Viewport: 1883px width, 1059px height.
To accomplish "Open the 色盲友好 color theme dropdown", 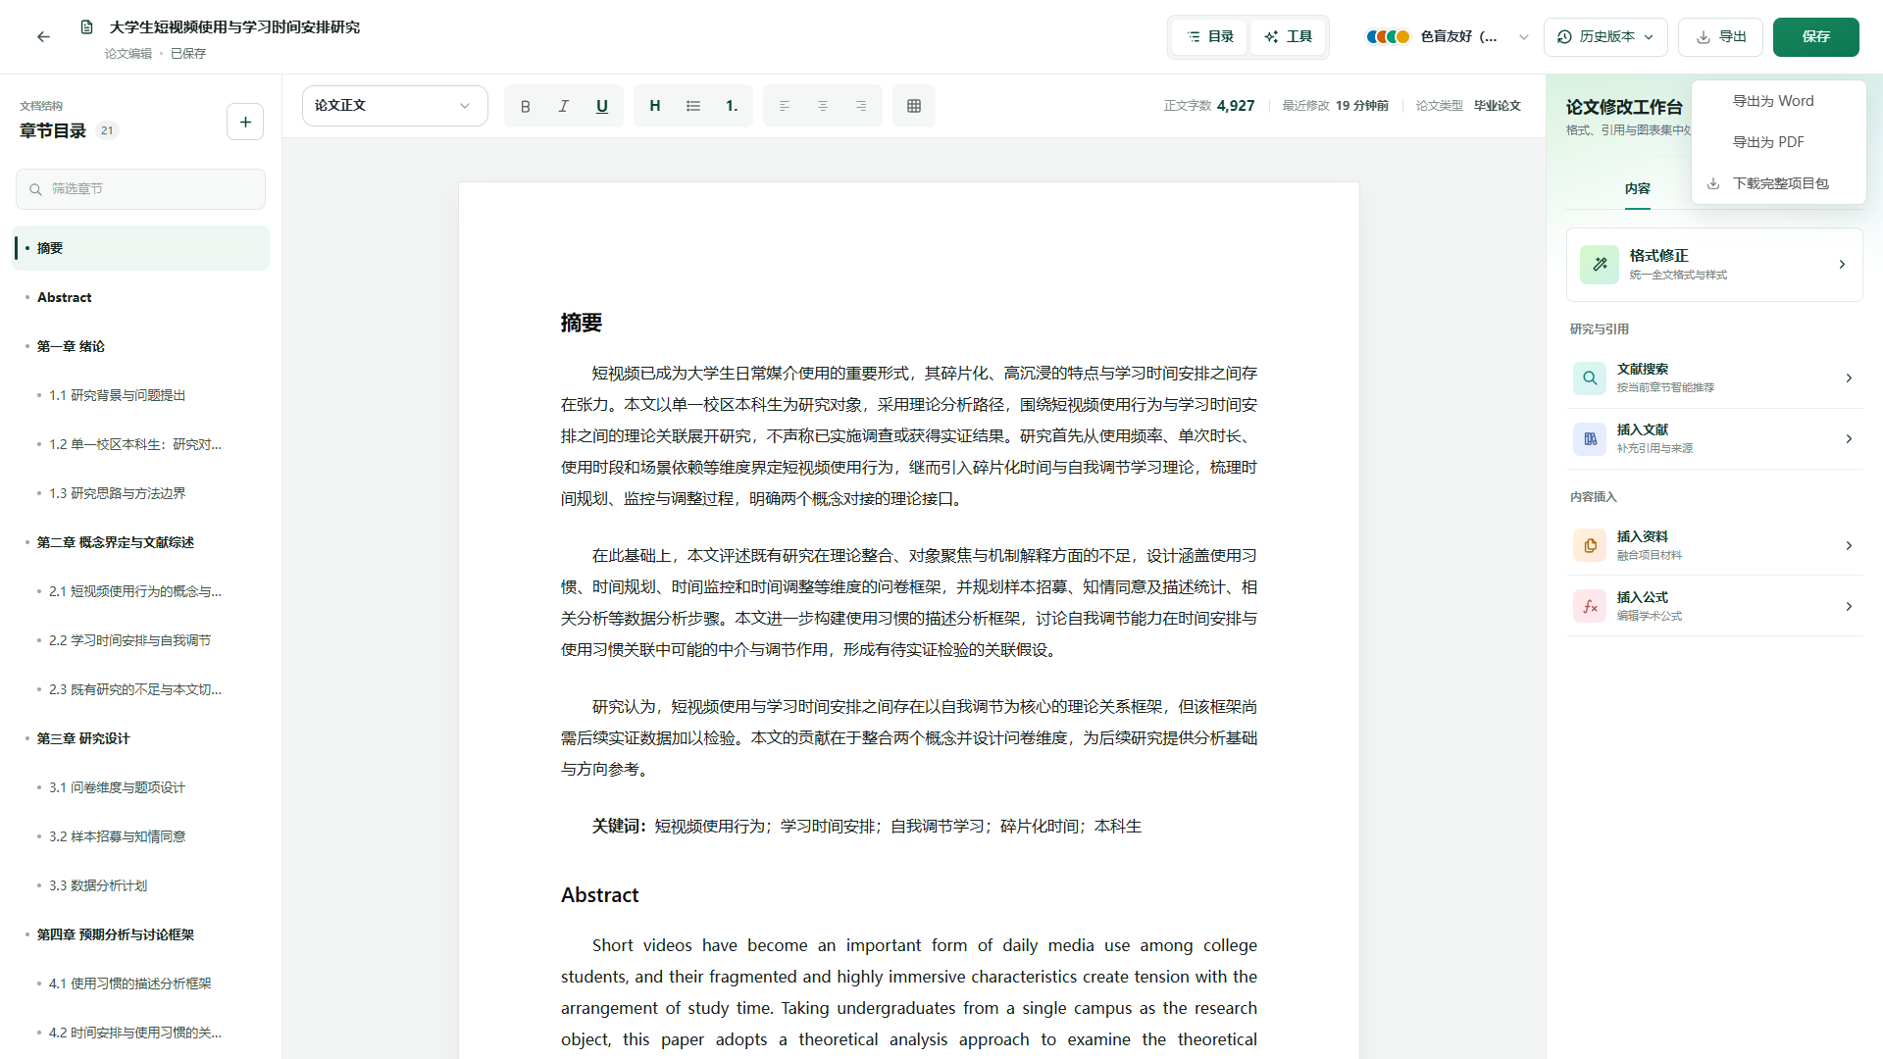I will click(1448, 37).
